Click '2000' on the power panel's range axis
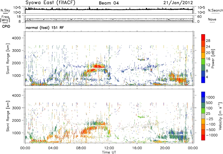The height and width of the screenshot is (154, 223). coord(16,63)
